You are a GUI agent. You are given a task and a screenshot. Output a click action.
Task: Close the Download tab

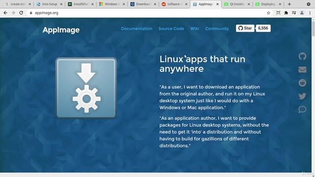click(155, 4)
